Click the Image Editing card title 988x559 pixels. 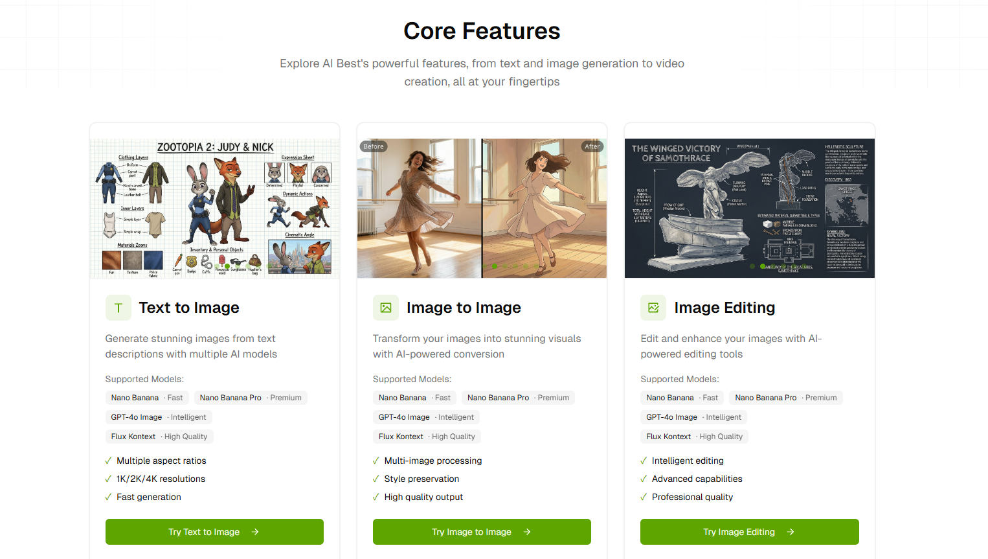tap(724, 308)
